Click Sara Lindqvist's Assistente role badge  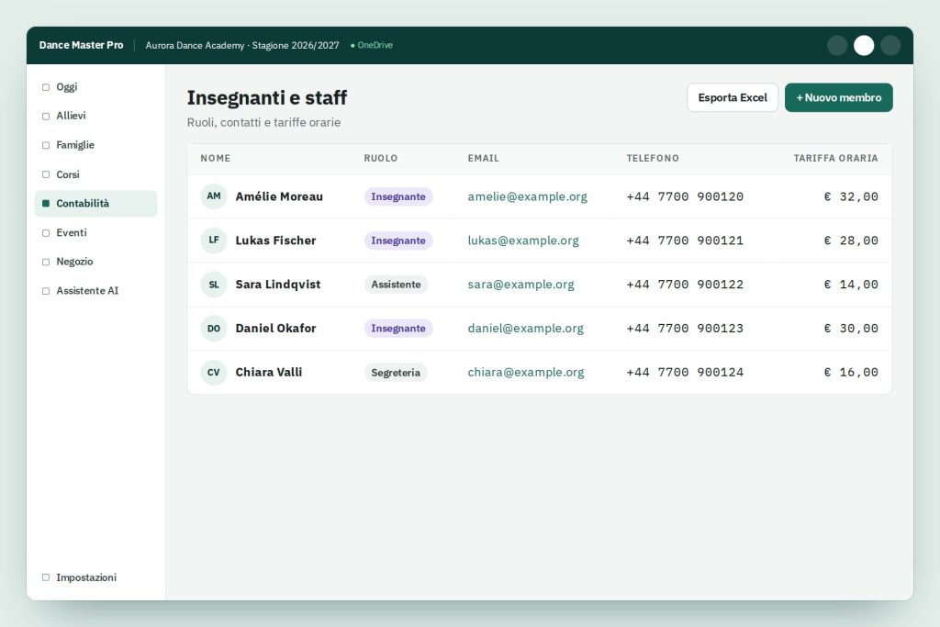pyautogui.click(x=396, y=285)
